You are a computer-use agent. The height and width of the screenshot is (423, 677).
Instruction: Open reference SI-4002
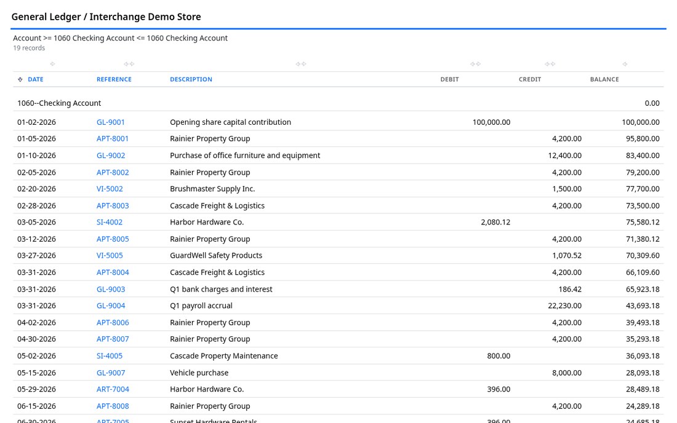click(109, 222)
